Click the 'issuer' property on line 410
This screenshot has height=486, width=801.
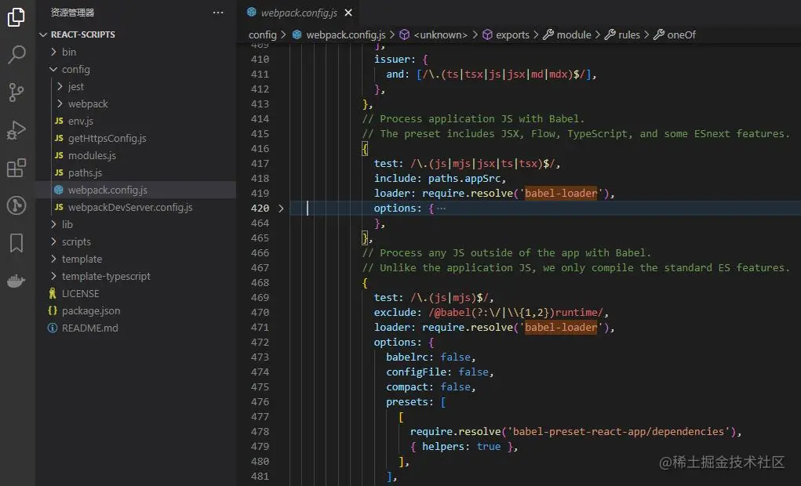(x=391, y=60)
